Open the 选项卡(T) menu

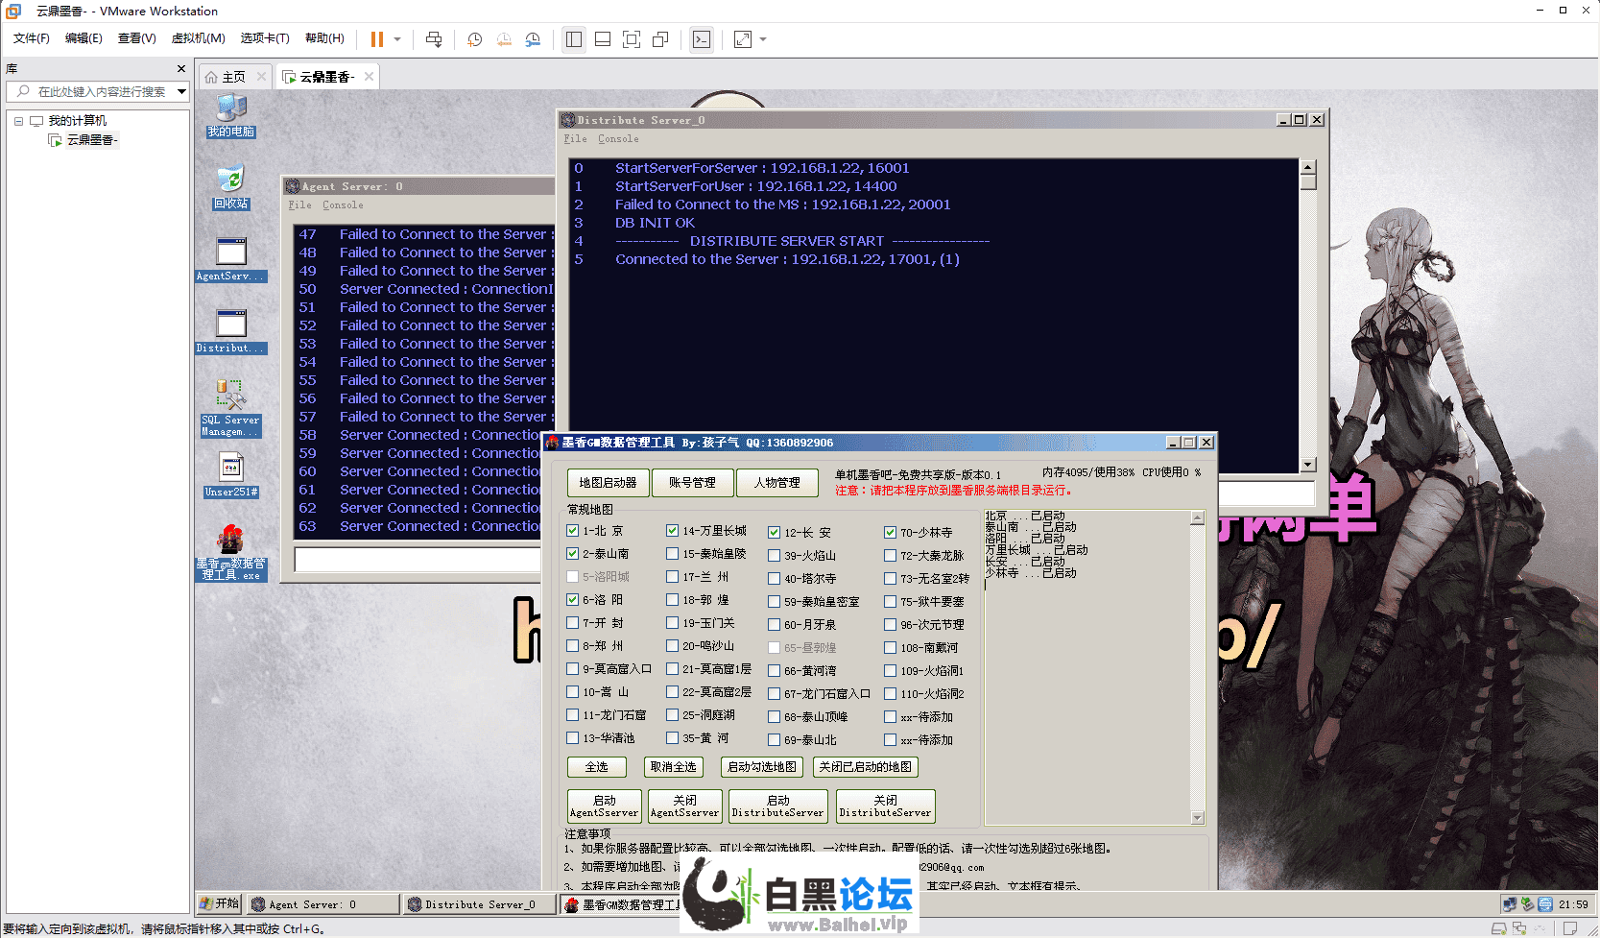[265, 38]
